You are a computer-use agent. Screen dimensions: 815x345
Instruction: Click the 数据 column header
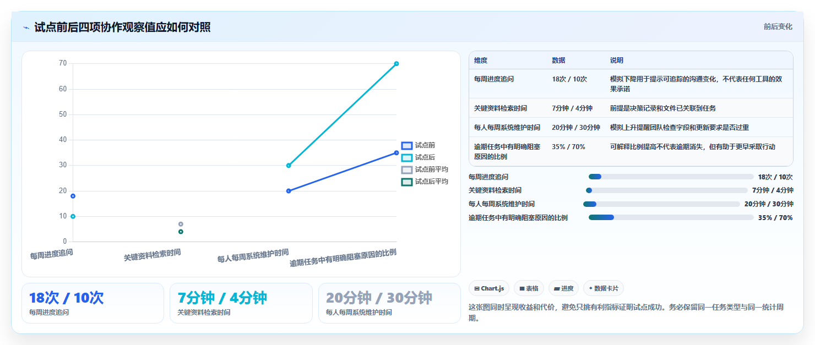coord(558,61)
